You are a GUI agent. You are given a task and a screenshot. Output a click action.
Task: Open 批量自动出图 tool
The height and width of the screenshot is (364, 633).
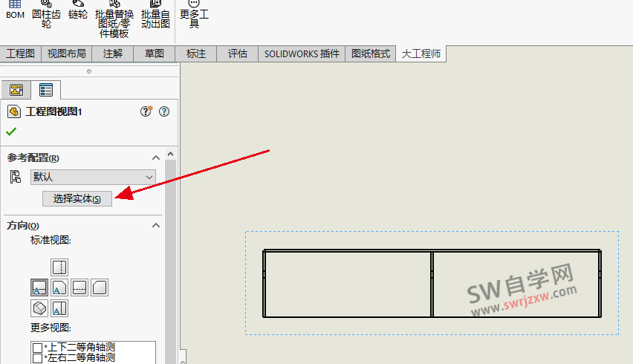155,14
